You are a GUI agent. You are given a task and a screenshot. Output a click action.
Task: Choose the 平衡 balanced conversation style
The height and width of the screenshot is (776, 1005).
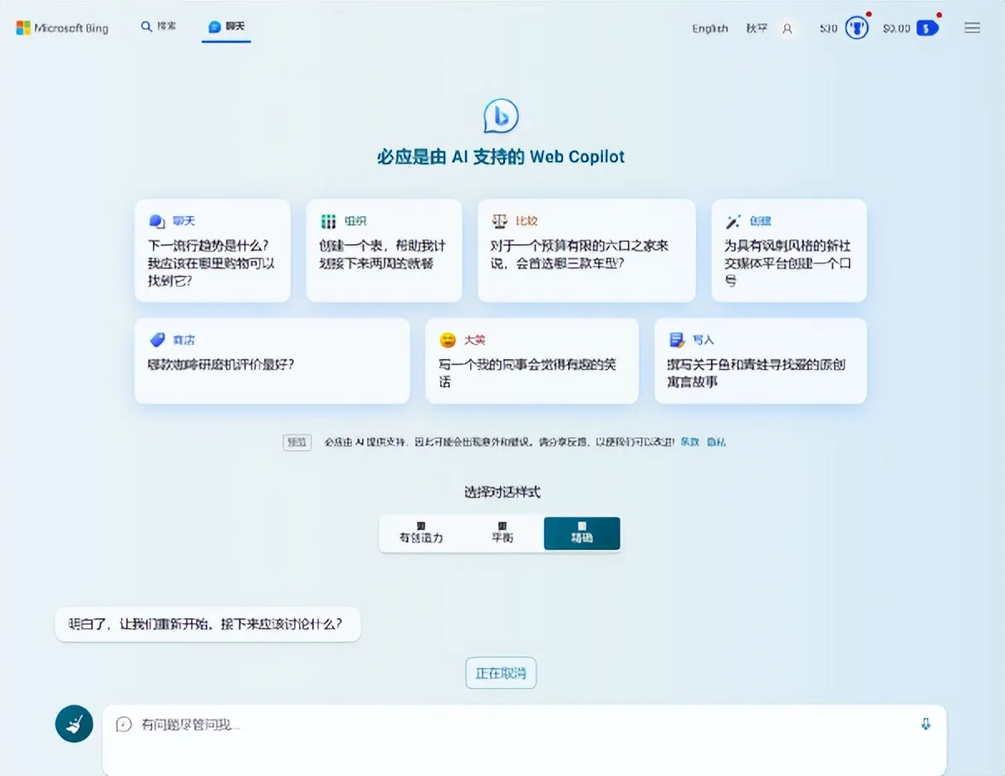click(x=502, y=533)
